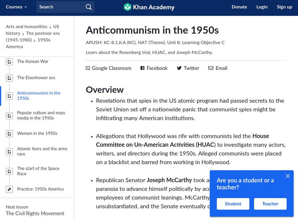The width and height of the screenshot is (298, 221).
Task: Select Atomic fears and the arms race
Action: (42, 151)
